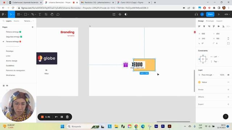Select the Text tool

pos(40,14)
